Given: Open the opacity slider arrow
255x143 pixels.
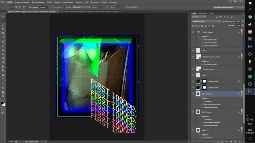Looking at the screenshot, I should click(243, 21).
